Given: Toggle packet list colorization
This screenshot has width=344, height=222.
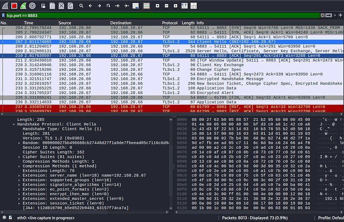Looking at the screenshot, I should pyautogui.click(x=147, y=6).
